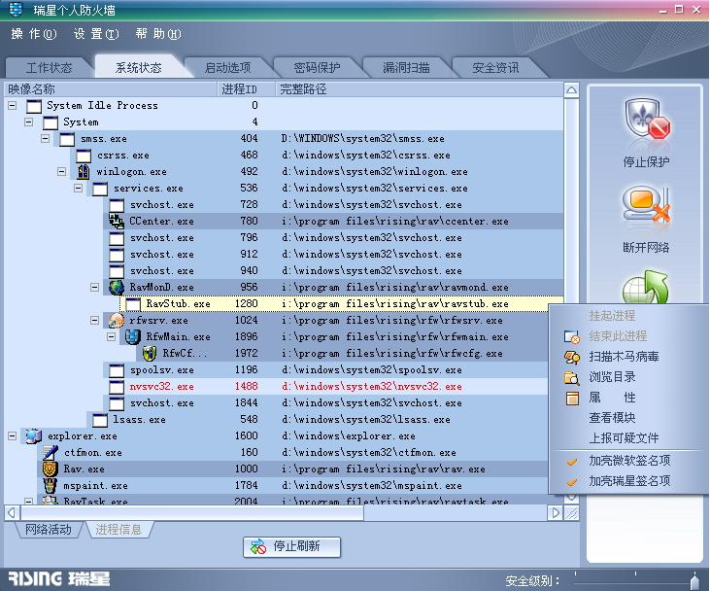Click the RavMonD.exe globe icon
The image size is (710, 591).
pos(117,288)
